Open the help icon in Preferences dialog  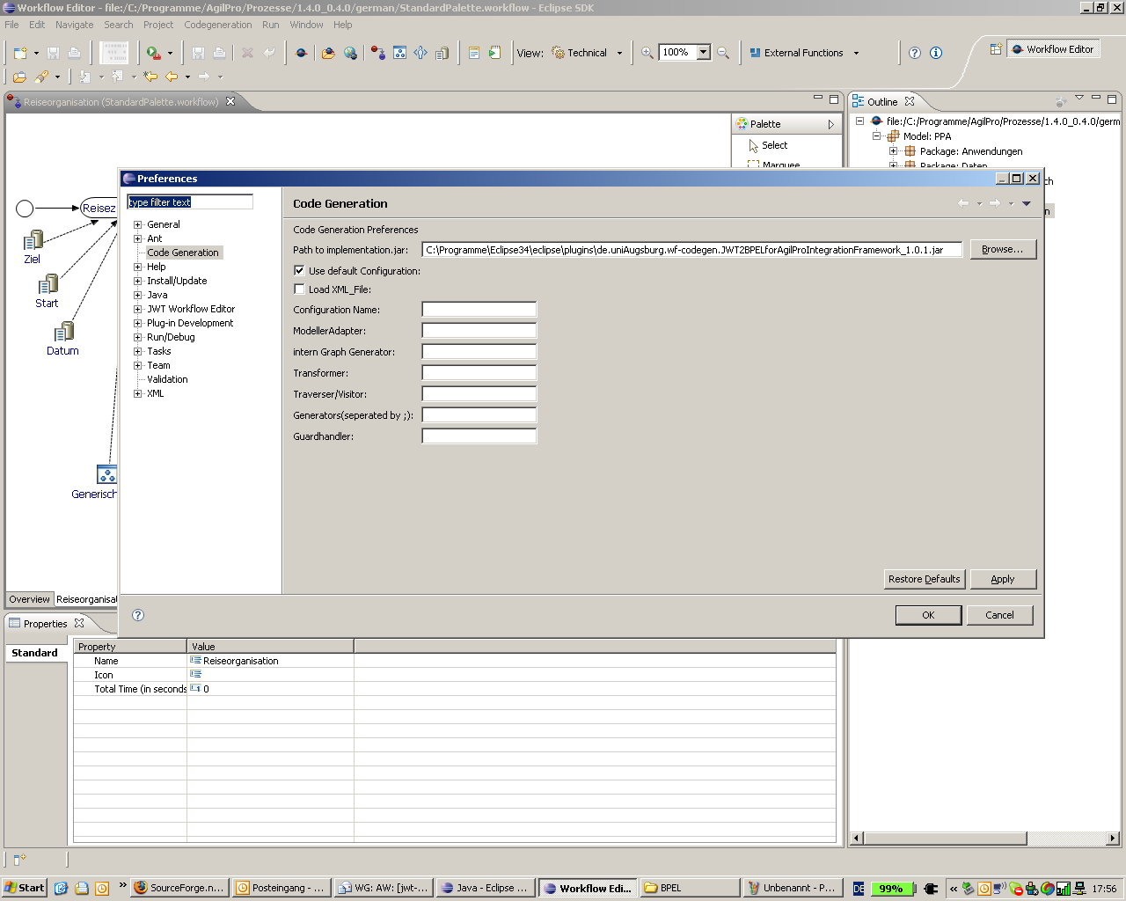tap(138, 615)
